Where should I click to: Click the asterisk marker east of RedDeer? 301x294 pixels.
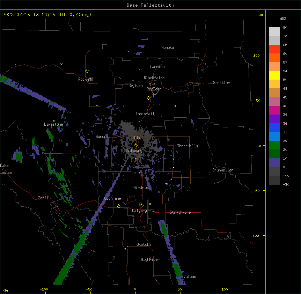(x=175, y=106)
